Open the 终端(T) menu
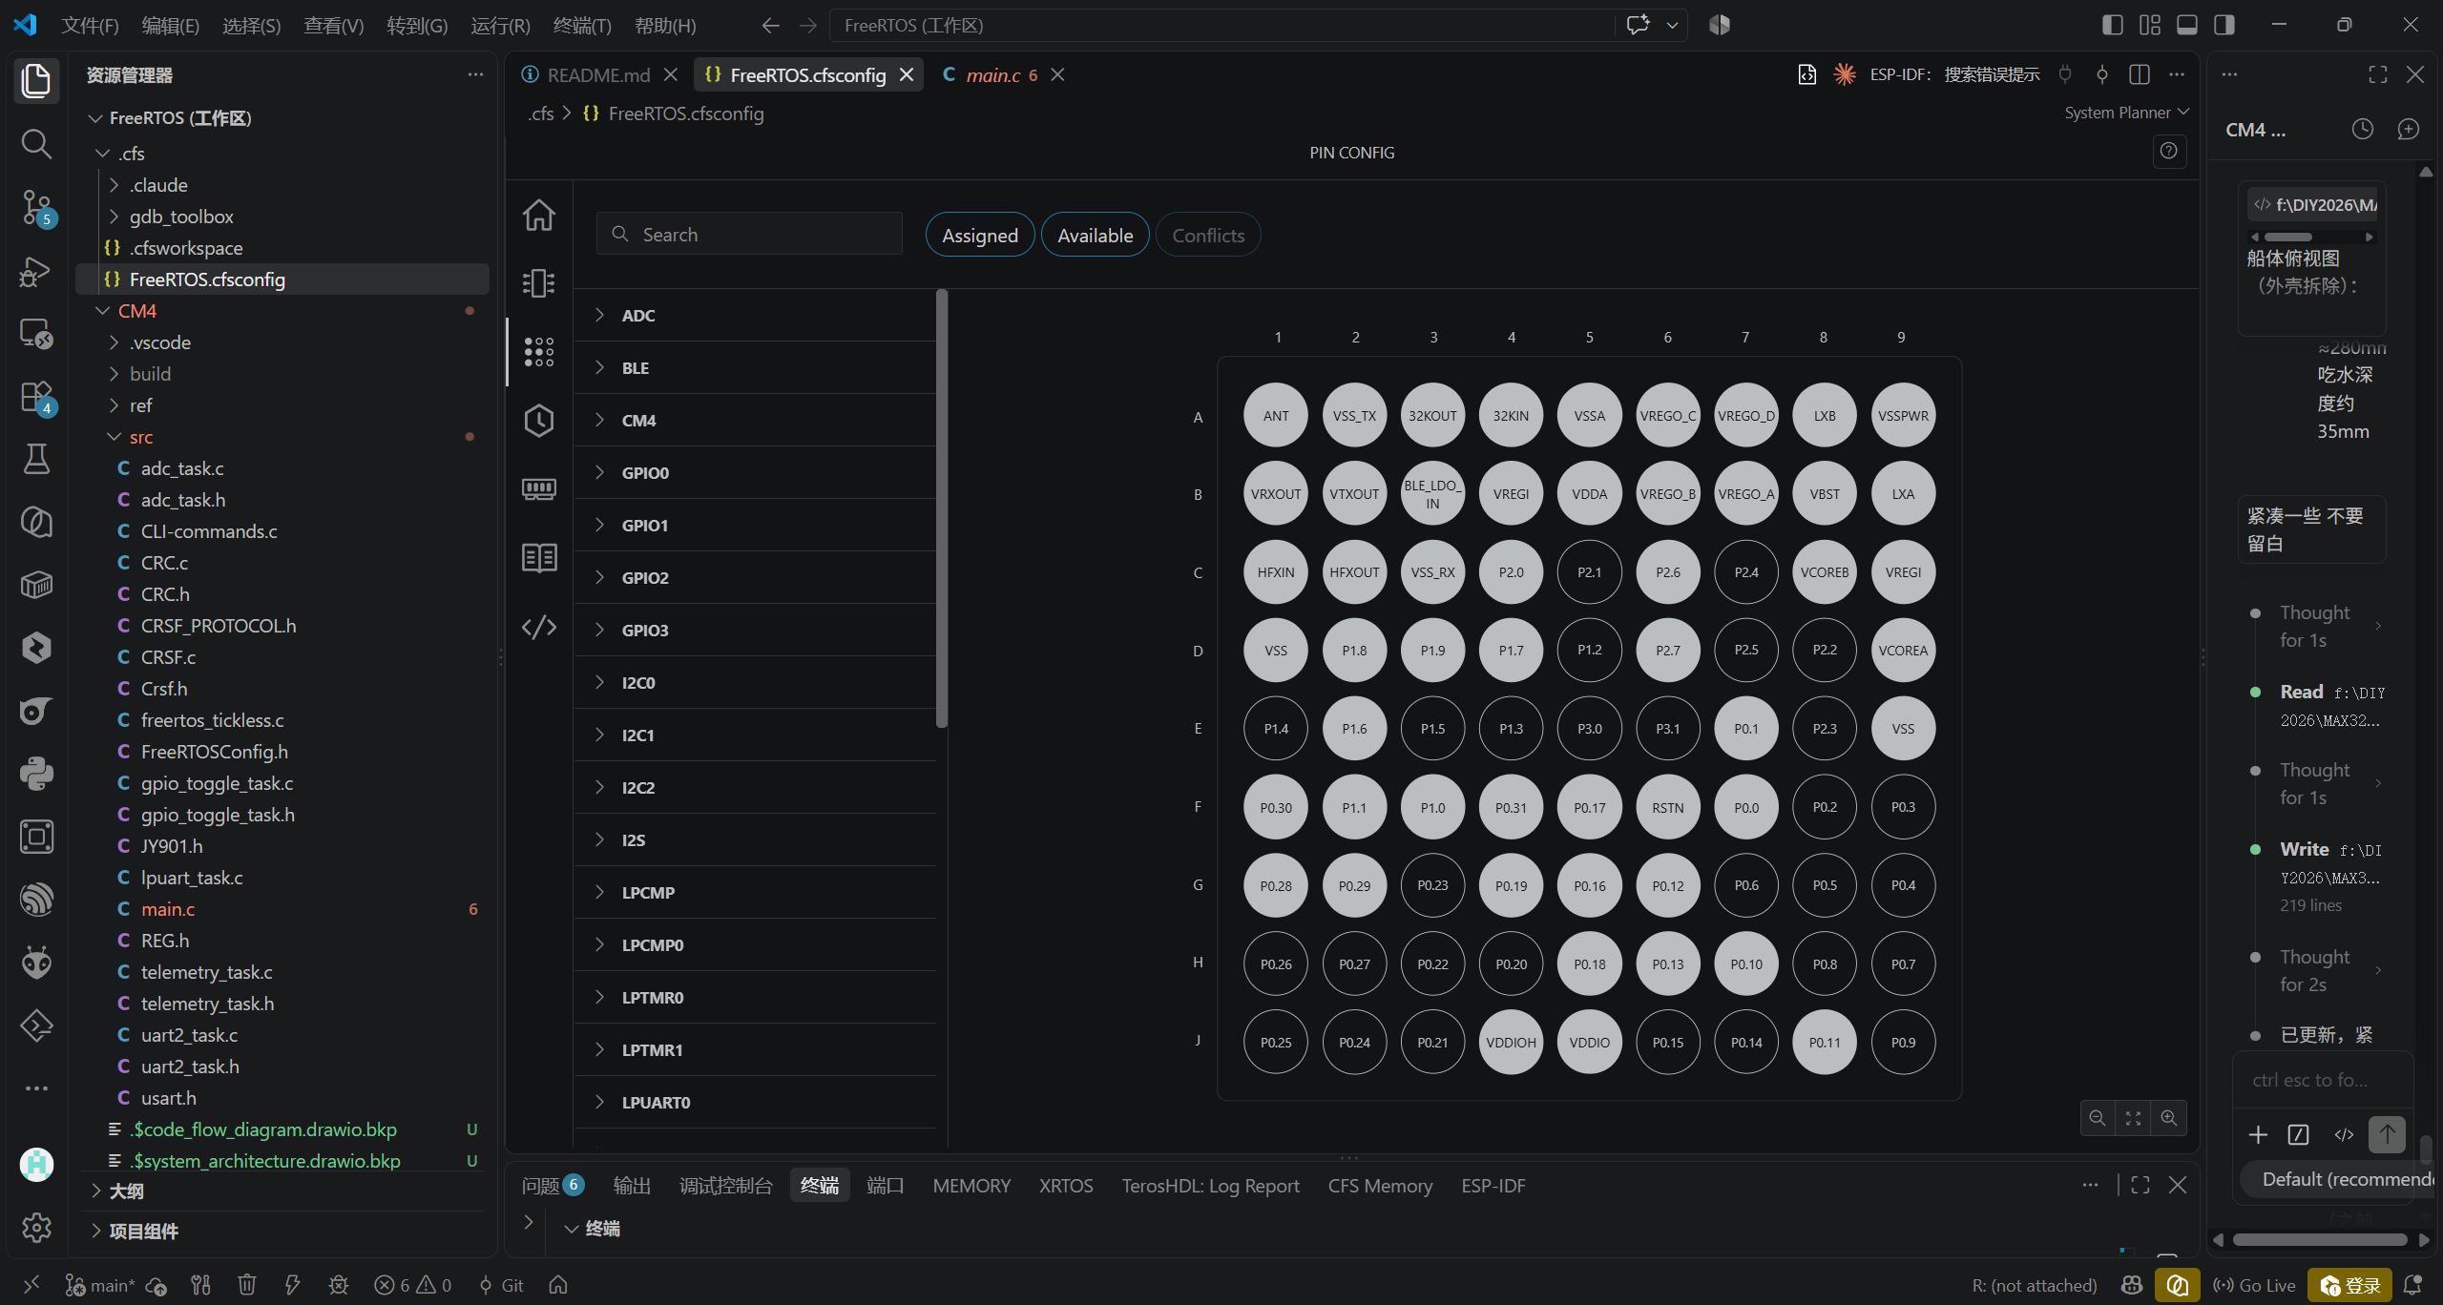2443x1305 pixels. point(582,25)
